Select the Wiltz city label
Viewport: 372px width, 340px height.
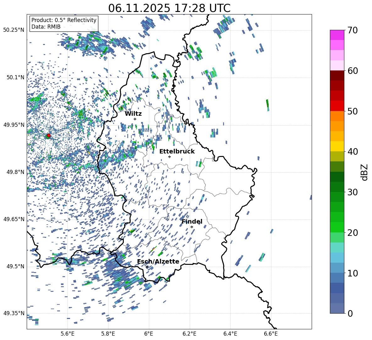click(133, 114)
